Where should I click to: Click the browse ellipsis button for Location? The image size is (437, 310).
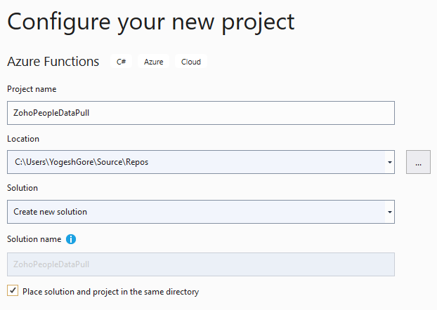pos(418,162)
